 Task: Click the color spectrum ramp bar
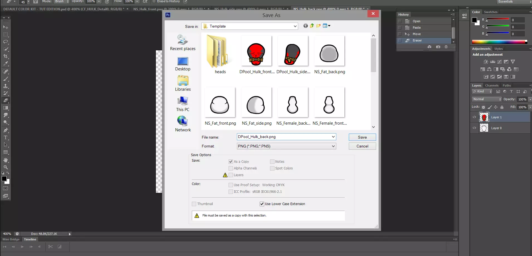click(498, 42)
